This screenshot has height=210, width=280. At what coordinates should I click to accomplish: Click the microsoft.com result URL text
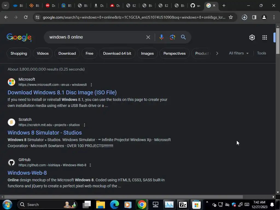(52, 85)
